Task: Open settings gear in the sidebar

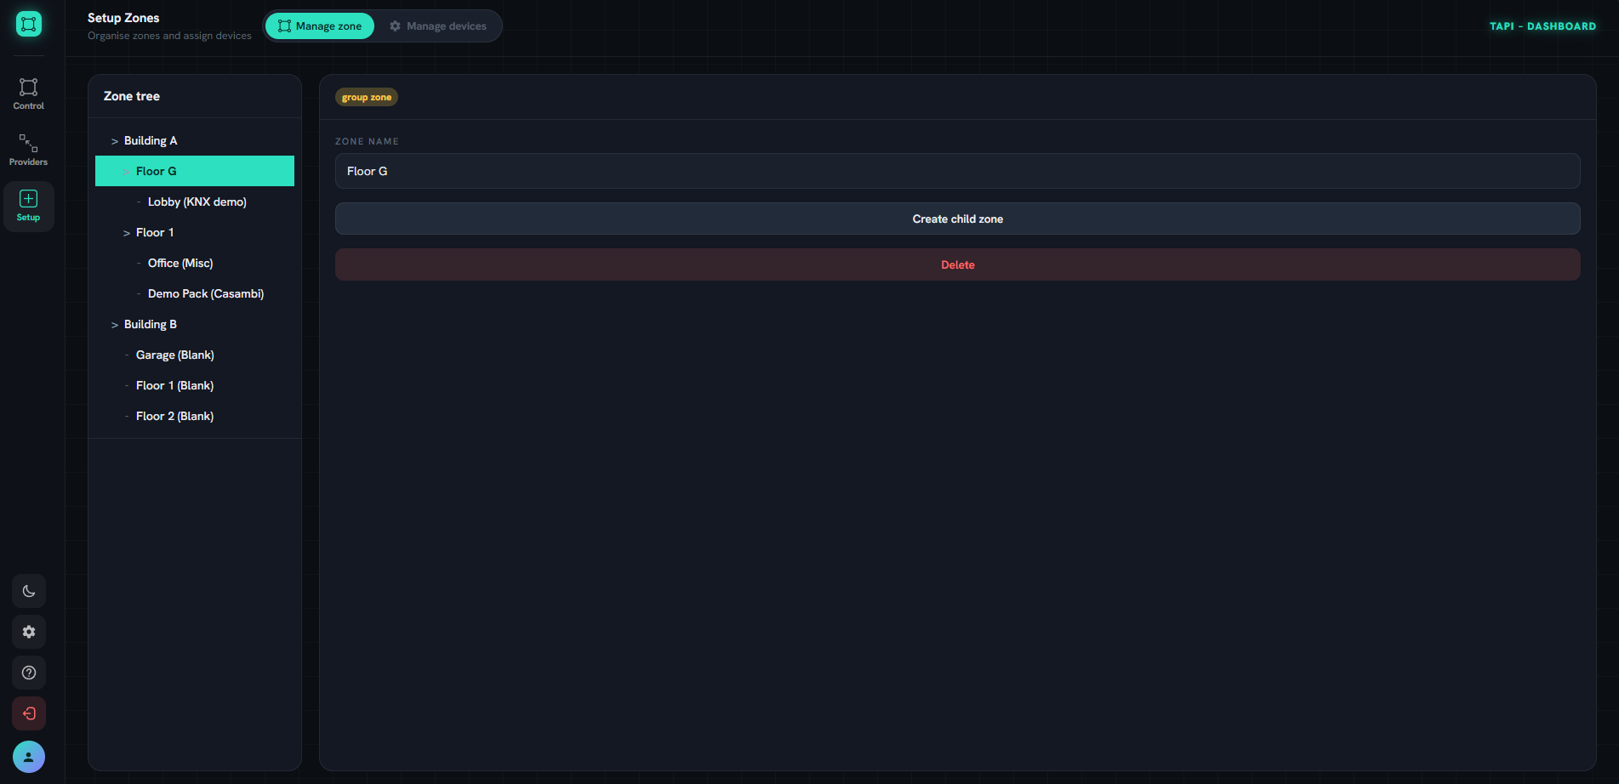Action: (x=29, y=632)
